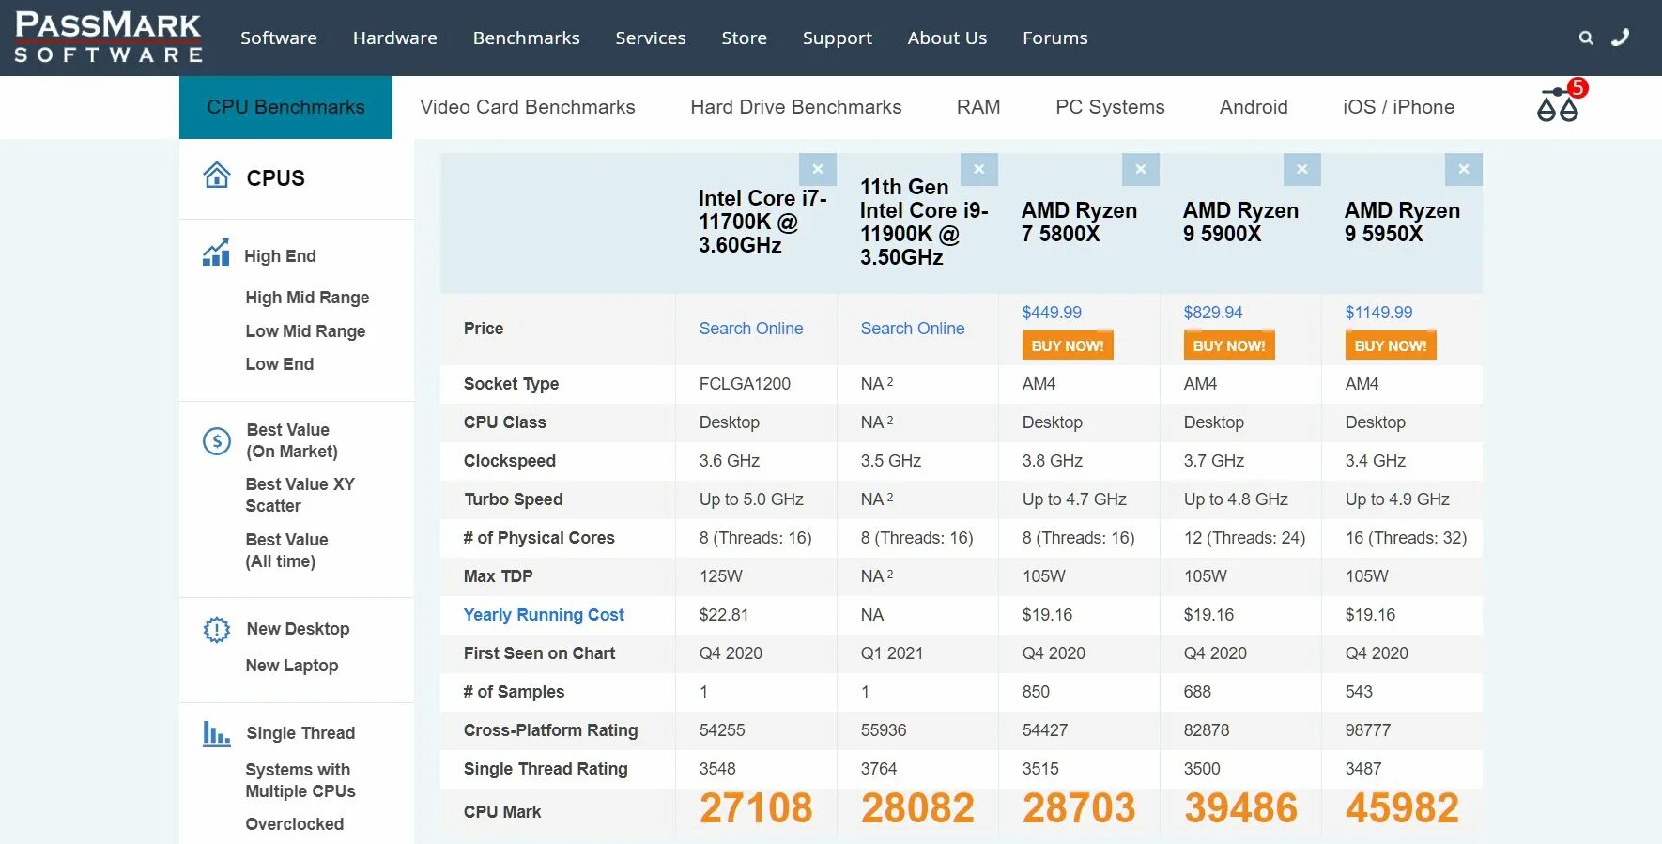This screenshot has width=1662, height=844.
Task: Click the Best Value dollar icon
Action: 217,440
